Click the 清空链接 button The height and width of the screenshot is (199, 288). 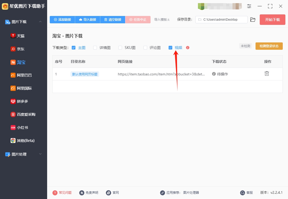(113, 19)
